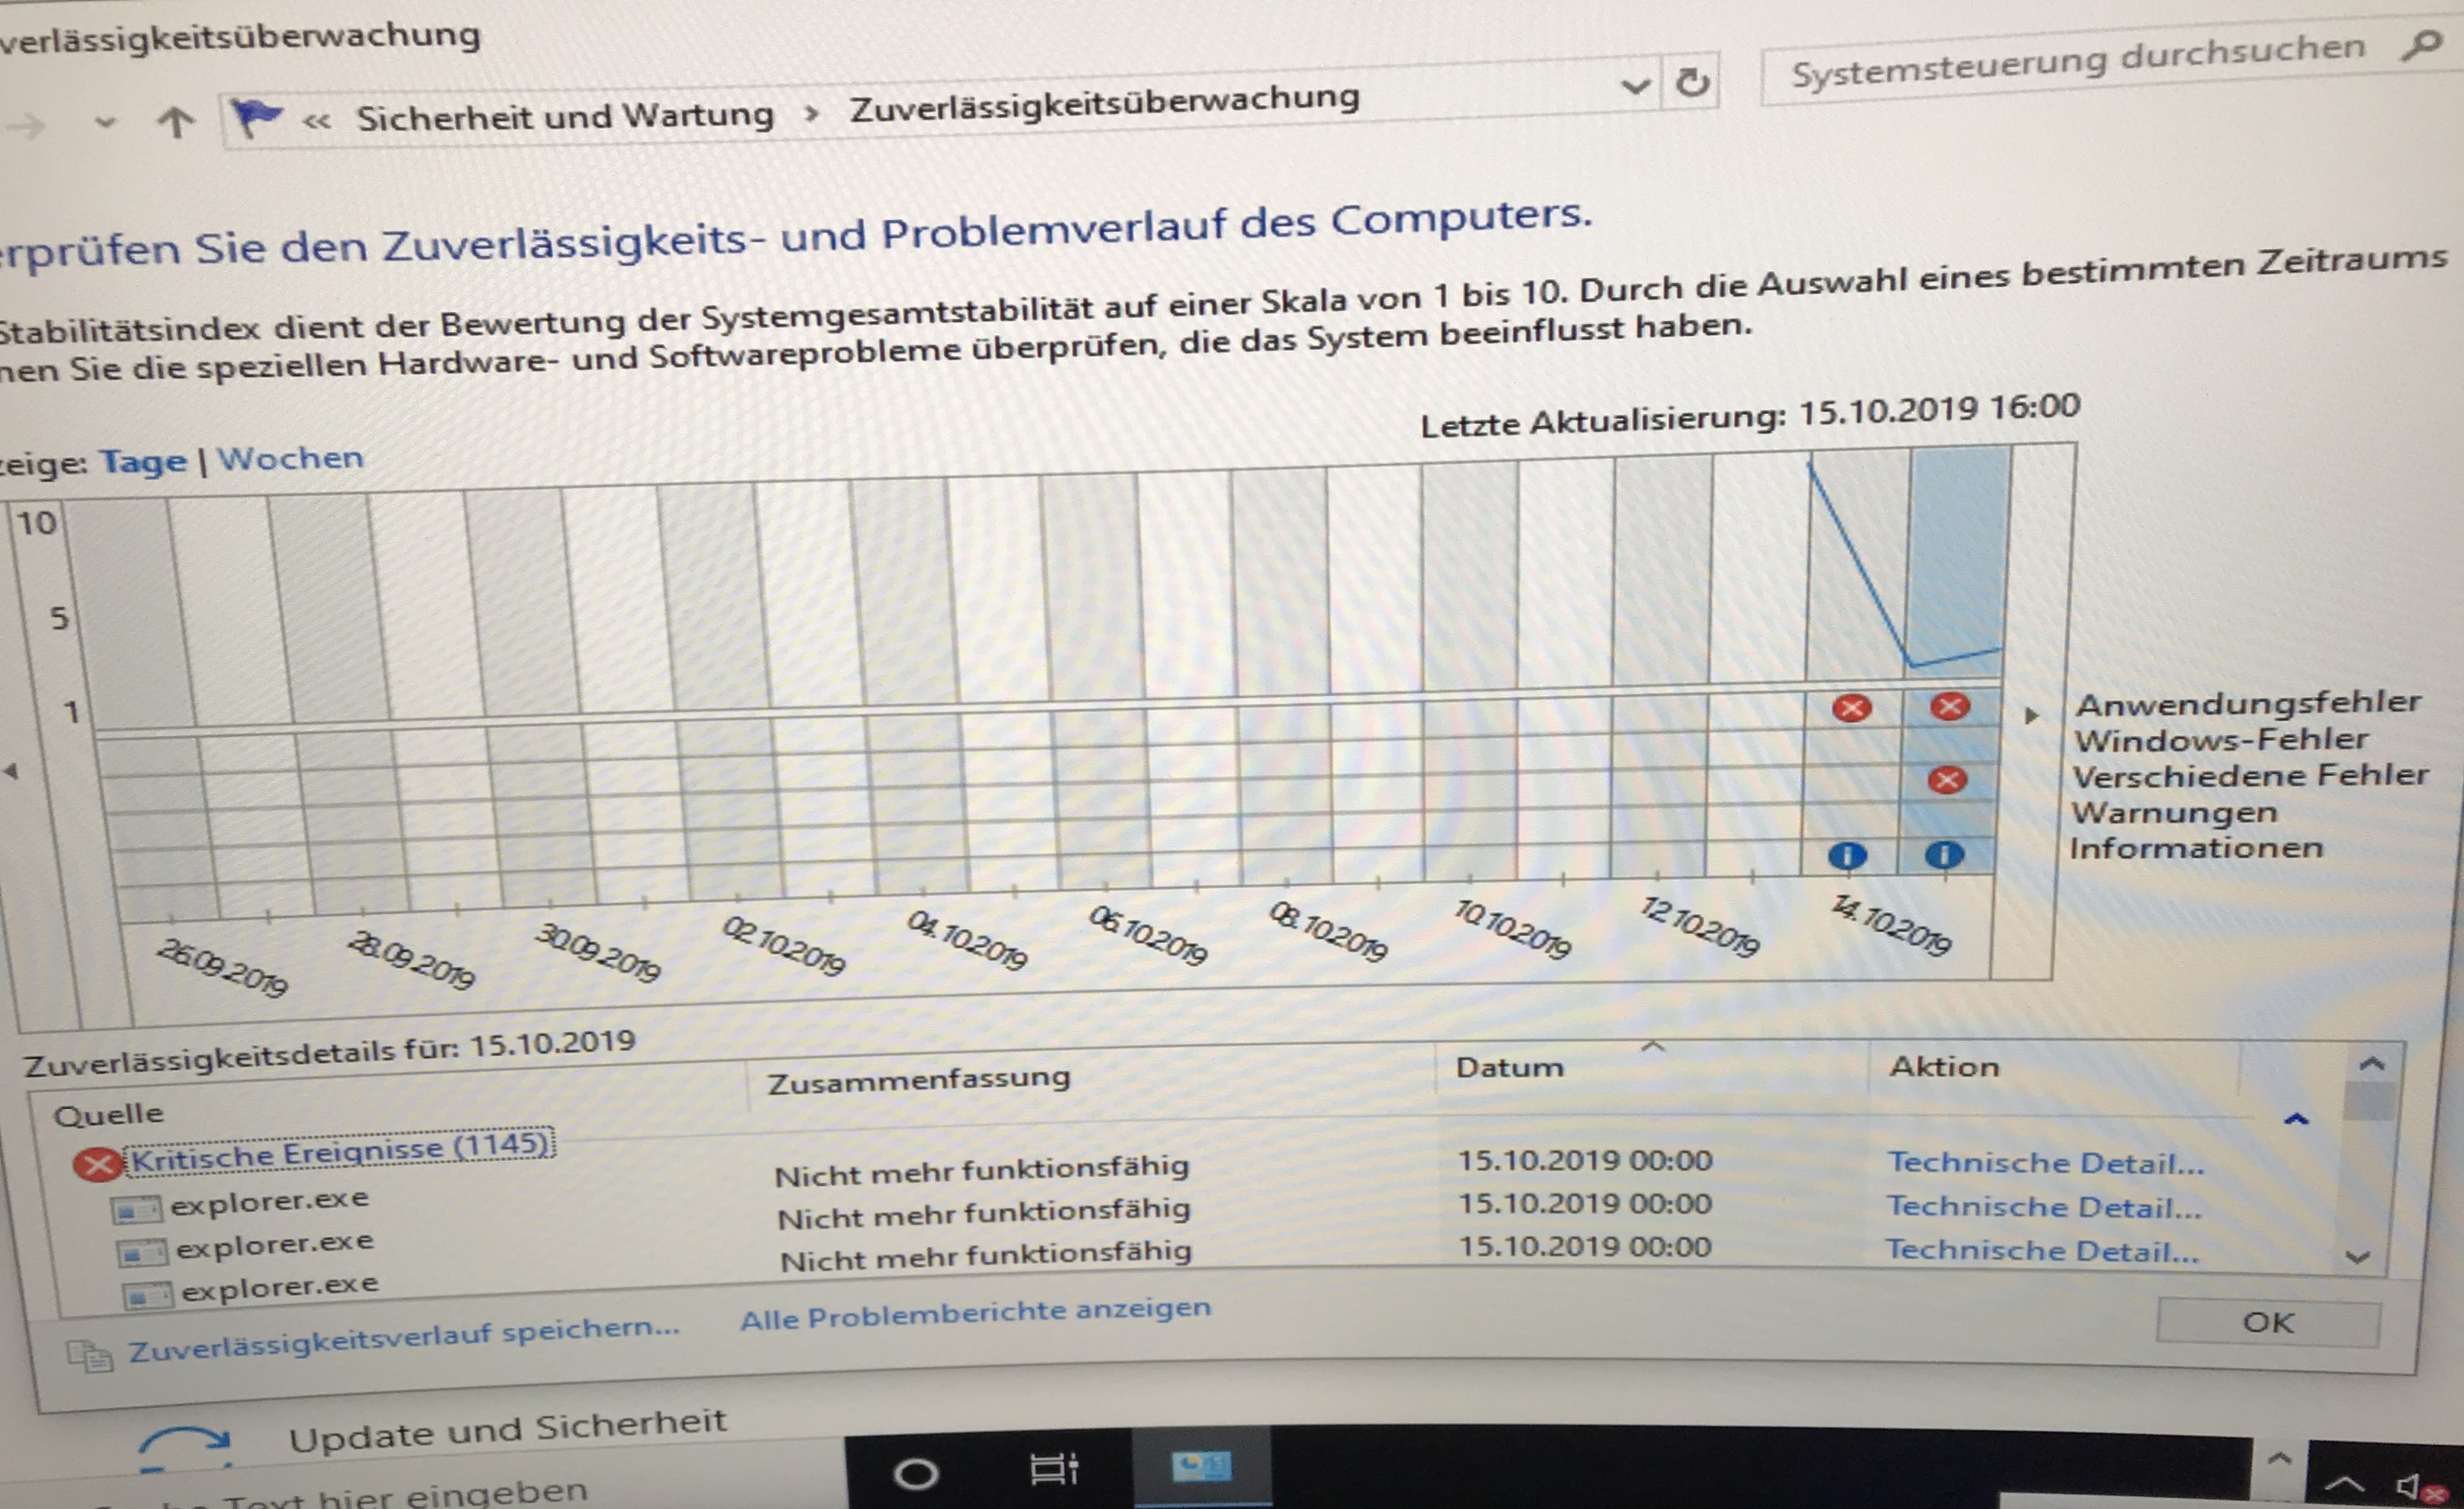Click the OK button
This screenshot has height=1509, width=2464.
(2268, 1322)
